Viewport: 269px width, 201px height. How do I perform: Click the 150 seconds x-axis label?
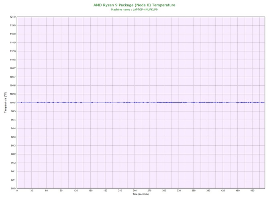tap(91, 191)
